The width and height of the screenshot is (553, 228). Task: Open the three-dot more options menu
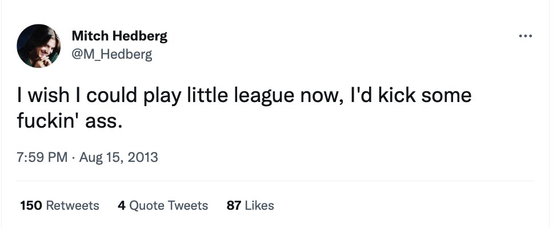pos(526,36)
